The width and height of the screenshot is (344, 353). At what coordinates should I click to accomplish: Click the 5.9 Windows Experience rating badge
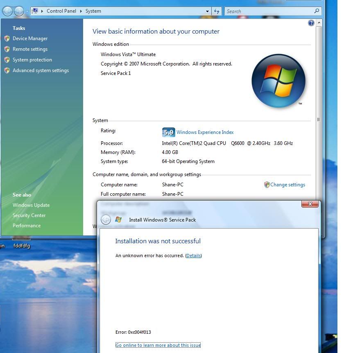point(168,132)
